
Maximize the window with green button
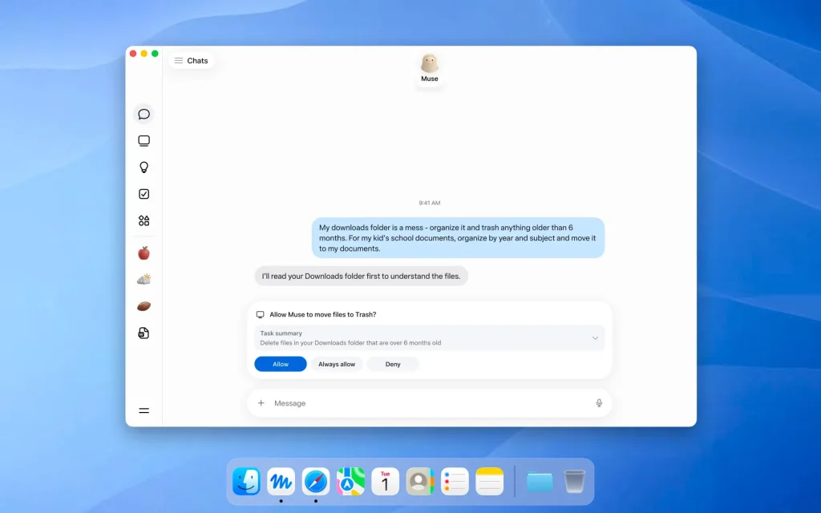click(x=155, y=54)
